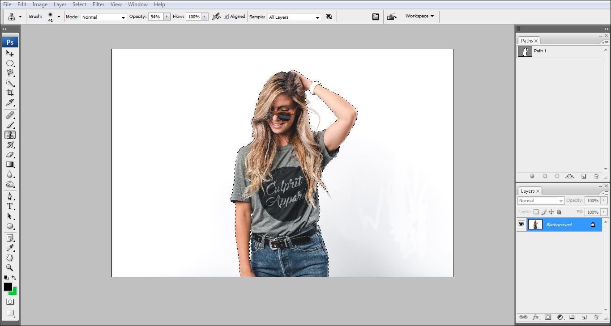Select the Type tool

coord(10,206)
